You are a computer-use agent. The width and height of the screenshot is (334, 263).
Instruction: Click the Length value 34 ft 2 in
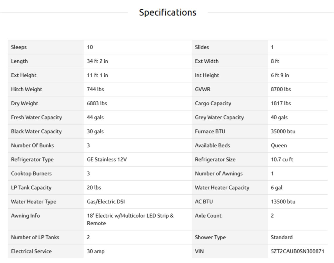point(97,61)
